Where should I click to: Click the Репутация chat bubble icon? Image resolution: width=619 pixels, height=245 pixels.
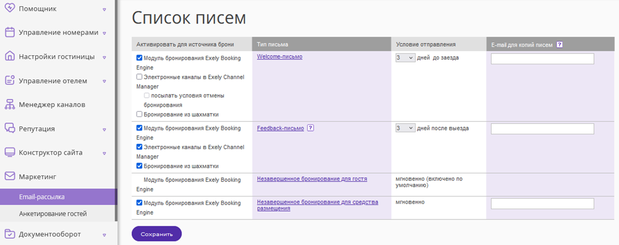[10, 129]
